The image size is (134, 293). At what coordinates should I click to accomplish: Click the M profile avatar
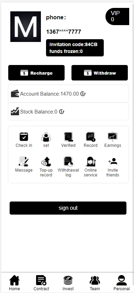(25, 26)
